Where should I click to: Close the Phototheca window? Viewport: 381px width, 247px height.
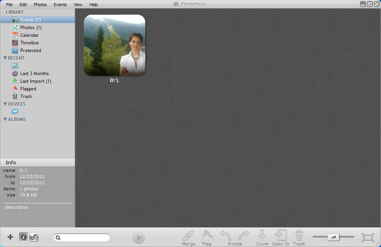click(377, 4)
